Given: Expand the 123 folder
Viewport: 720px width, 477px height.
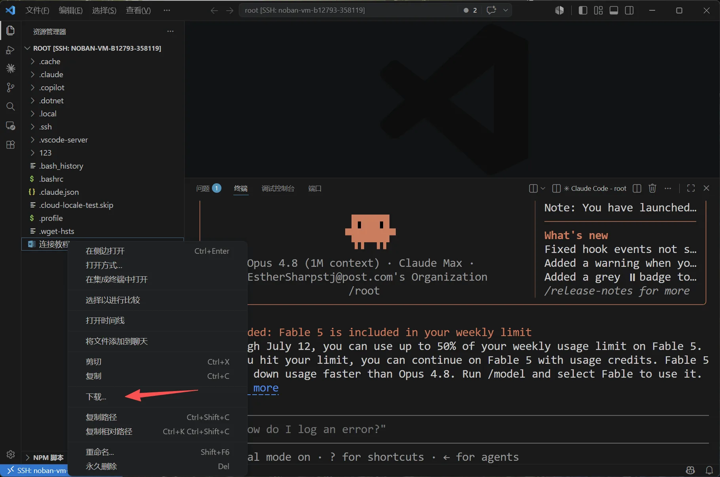Looking at the screenshot, I should tap(103, 153).
